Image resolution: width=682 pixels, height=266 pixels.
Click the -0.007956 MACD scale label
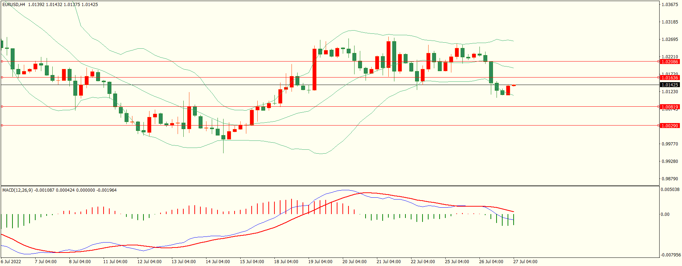tap(671, 255)
